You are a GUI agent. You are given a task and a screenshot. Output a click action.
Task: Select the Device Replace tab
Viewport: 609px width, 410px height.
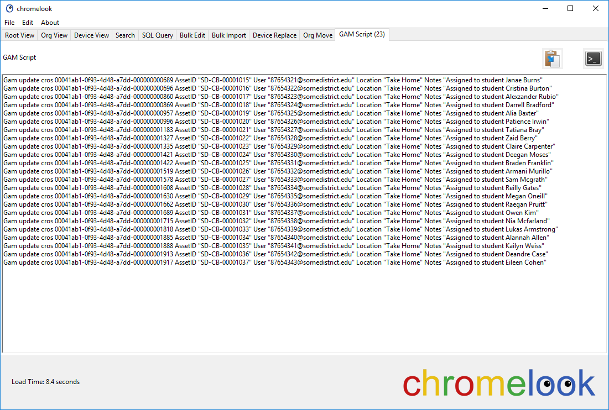coord(274,35)
